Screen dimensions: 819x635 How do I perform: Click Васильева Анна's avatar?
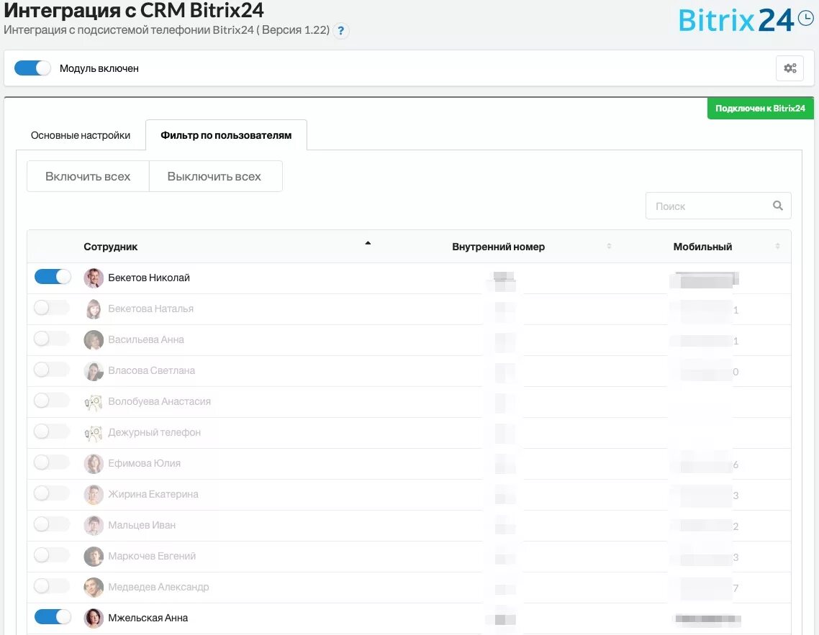point(94,339)
